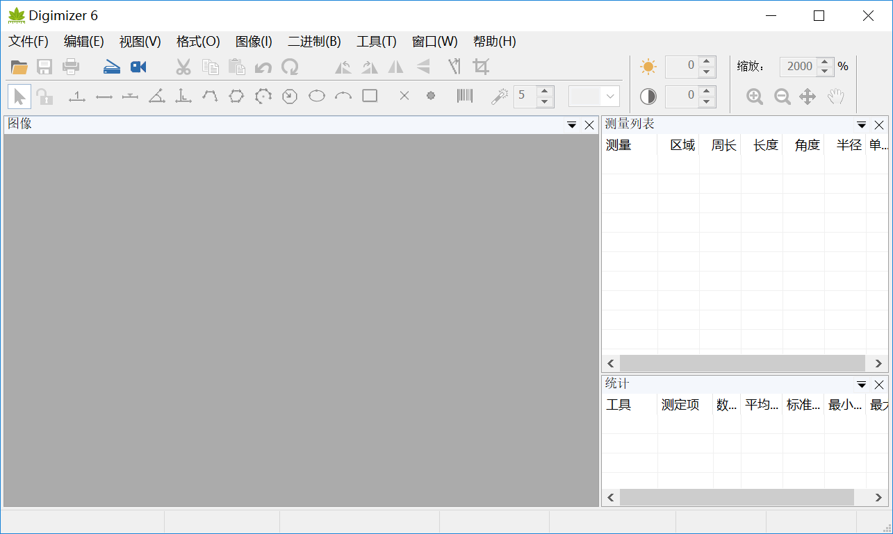The height and width of the screenshot is (534, 893).
Task: Select the rectangle tool
Action: (370, 96)
